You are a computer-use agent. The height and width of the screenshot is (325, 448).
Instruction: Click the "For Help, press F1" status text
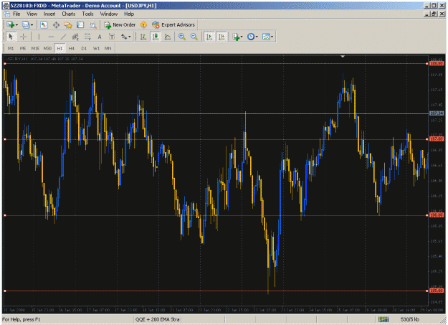click(21, 319)
